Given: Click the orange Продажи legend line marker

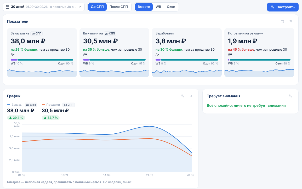Looking at the screenshot, I should 43,105.
